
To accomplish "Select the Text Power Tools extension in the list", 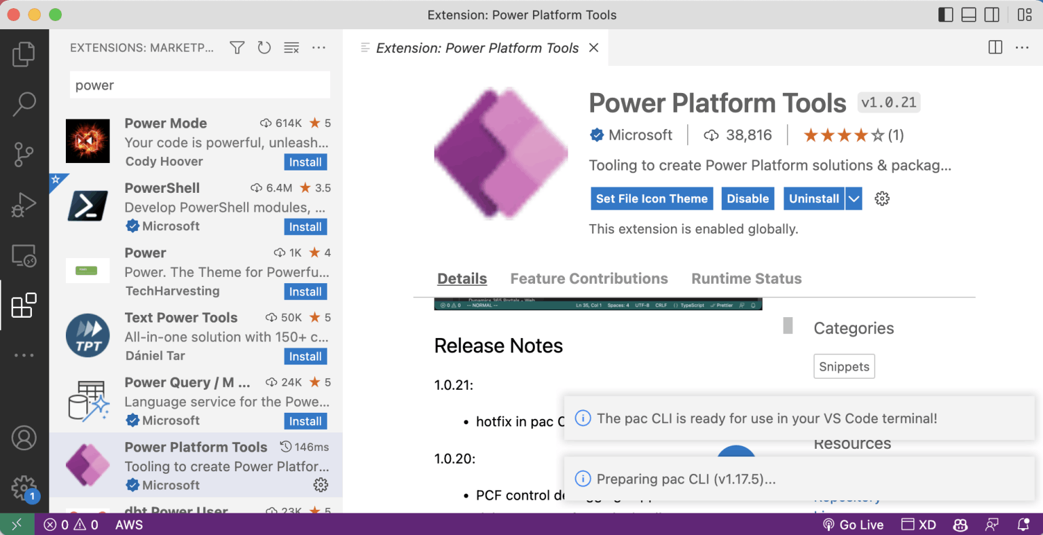I will (x=196, y=337).
